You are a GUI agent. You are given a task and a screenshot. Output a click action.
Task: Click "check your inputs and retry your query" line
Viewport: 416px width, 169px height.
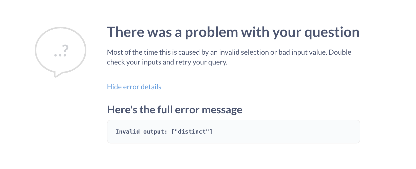[x=167, y=62]
